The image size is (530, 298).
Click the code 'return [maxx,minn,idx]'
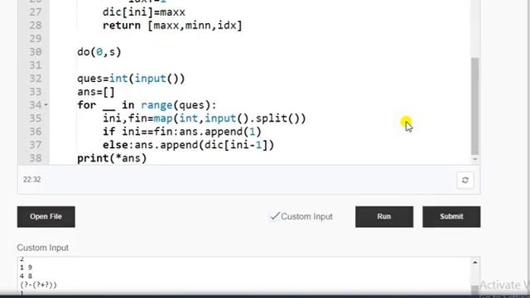(x=172, y=26)
